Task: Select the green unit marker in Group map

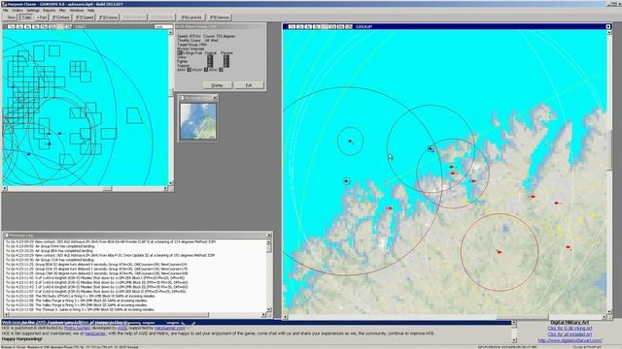Action: (x=452, y=167)
